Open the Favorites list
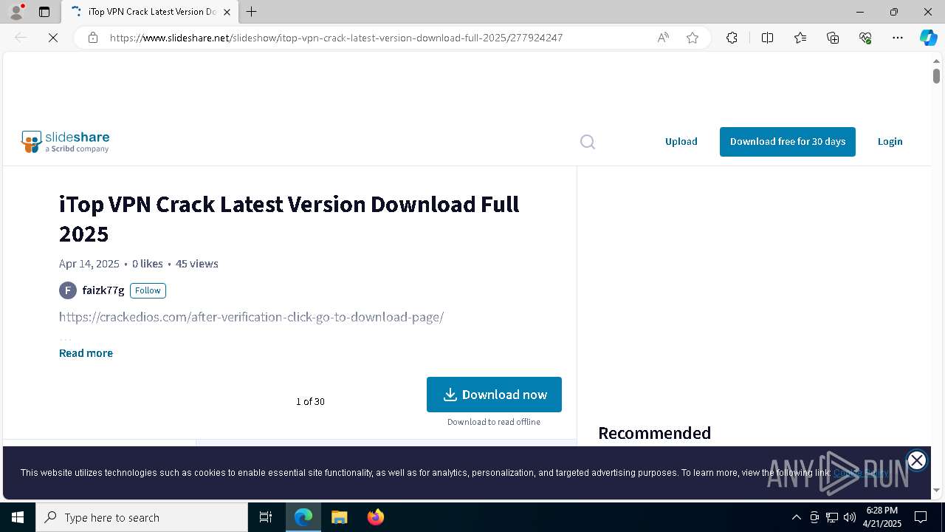 (x=800, y=38)
